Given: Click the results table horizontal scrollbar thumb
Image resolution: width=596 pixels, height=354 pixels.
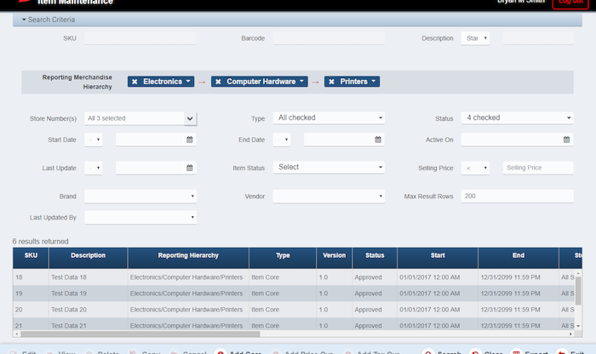Looking at the screenshot, I should click(140, 334).
